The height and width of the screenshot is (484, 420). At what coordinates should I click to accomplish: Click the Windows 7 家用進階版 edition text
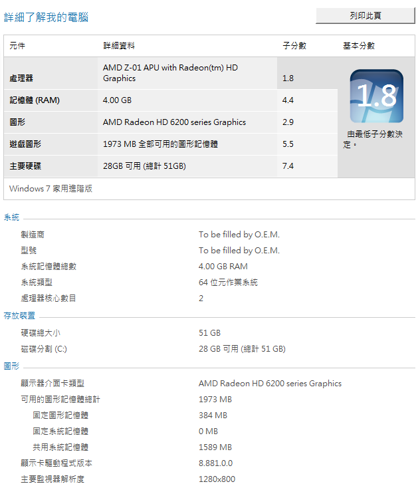tap(51, 189)
